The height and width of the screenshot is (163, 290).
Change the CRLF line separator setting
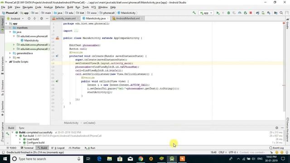coord(222,153)
